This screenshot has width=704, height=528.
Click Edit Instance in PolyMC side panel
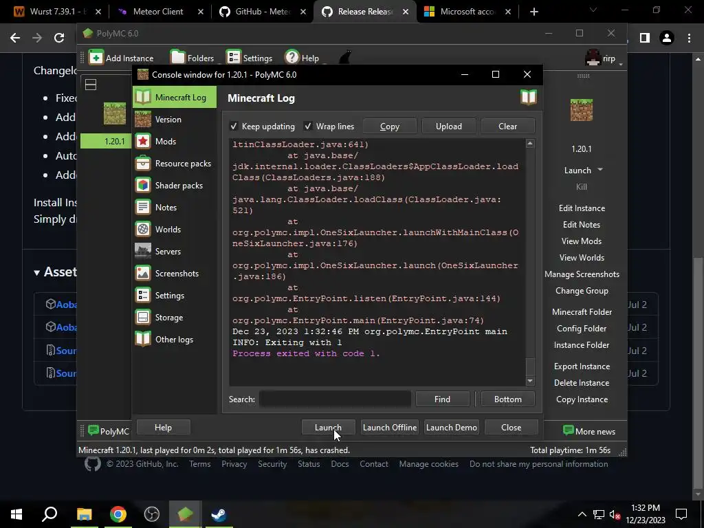click(x=582, y=208)
